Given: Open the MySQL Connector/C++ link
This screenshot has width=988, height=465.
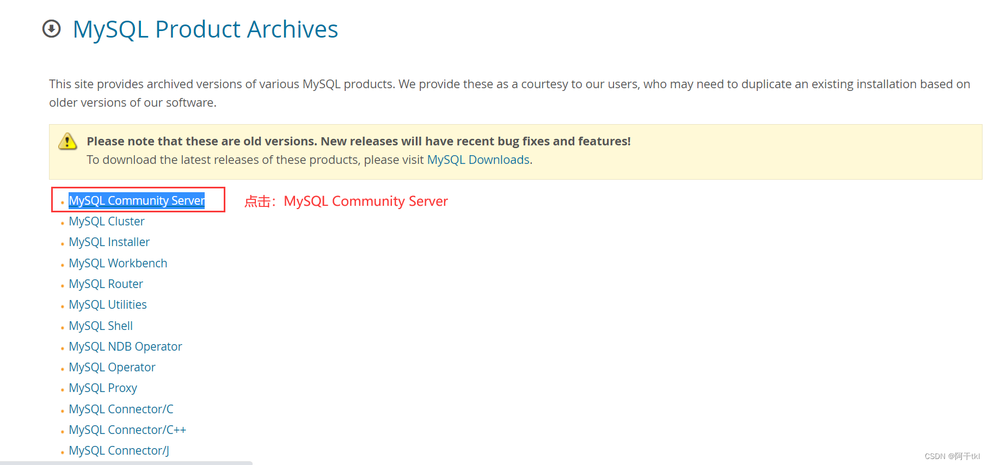Looking at the screenshot, I should [x=127, y=430].
